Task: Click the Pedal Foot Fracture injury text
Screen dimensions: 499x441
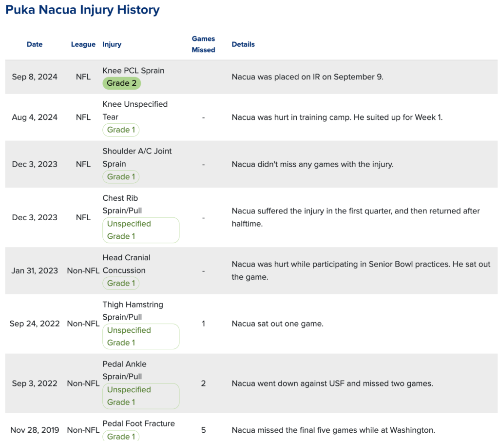Action: (x=139, y=423)
